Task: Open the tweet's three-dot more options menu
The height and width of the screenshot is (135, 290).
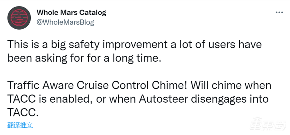Action: point(279,12)
